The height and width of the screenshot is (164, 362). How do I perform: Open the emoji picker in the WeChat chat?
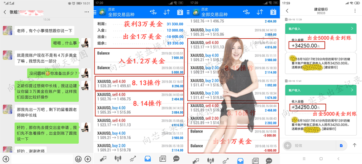[78, 159]
